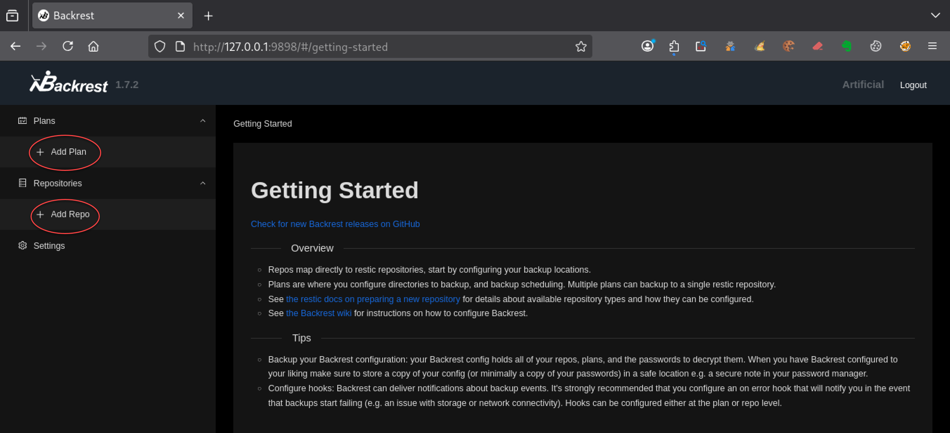Open a new browser tab
950x433 pixels.
[x=208, y=16]
